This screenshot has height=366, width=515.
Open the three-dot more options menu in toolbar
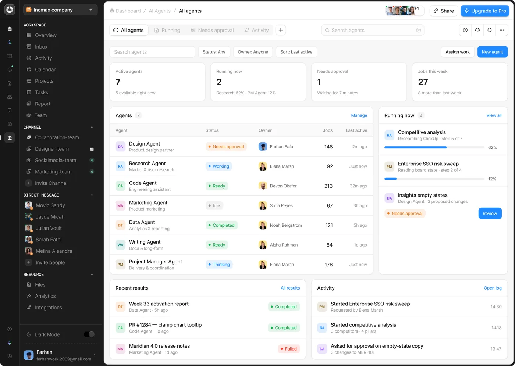click(x=502, y=30)
